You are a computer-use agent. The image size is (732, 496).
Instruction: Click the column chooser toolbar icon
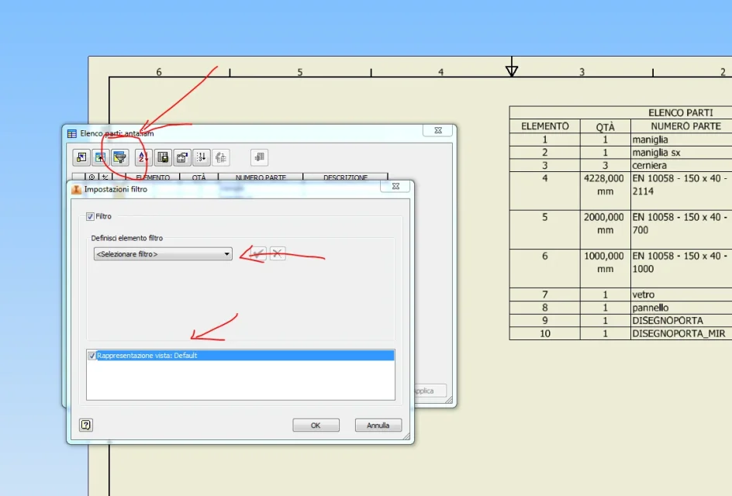coord(100,157)
